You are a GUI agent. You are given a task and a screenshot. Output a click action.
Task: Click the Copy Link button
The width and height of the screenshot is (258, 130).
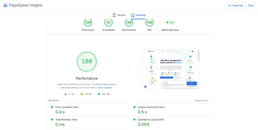[x=236, y=5]
